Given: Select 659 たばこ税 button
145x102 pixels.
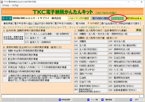Looking at the screenshot, I should click(x=125, y=70).
